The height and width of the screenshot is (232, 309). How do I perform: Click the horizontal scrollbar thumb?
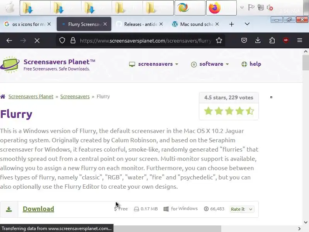point(167,229)
